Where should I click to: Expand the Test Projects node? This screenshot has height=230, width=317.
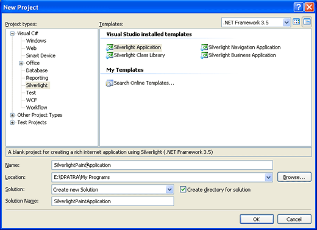pyautogui.click(x=12, y=122)
